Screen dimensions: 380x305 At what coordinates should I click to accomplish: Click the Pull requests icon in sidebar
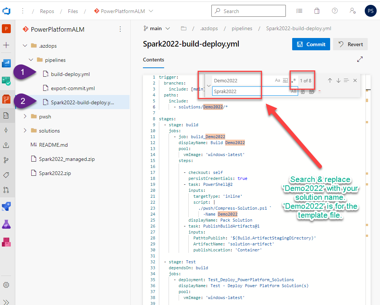tap(6, 190)
